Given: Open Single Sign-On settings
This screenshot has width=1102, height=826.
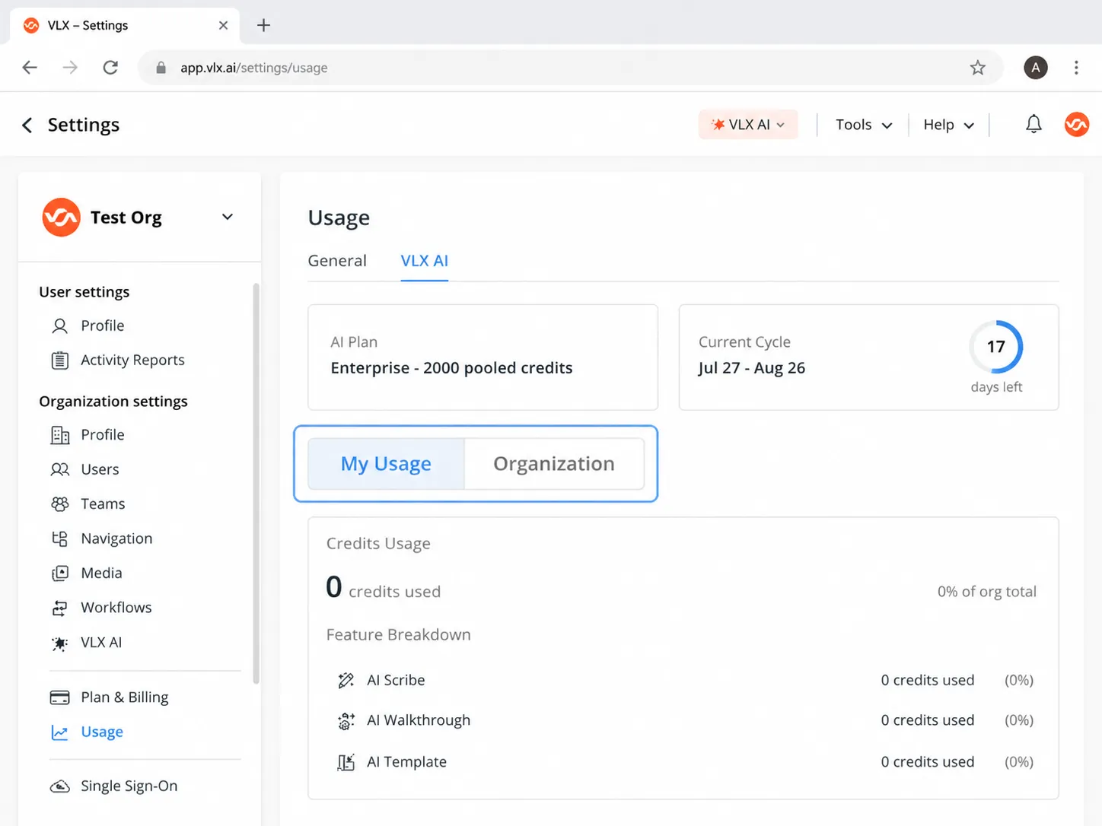Looking at the screenshot, I should [129, 786].
